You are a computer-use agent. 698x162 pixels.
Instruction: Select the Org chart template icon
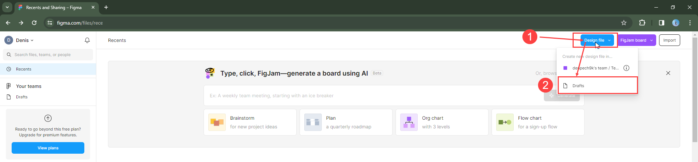[409, 122]
